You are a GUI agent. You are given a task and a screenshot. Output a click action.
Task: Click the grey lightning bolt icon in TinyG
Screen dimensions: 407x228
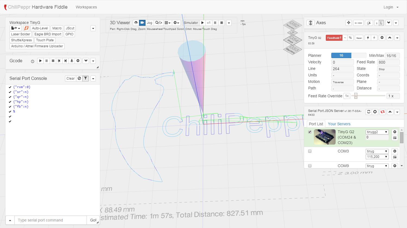(x=374, y=38)
